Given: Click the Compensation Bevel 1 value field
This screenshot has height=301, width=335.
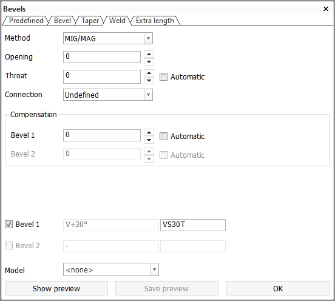Looking at the screenshot, I should [x=102, y=135].
